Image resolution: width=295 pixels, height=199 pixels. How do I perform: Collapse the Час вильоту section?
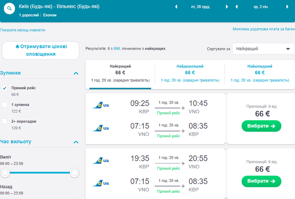click(x=76, y=142)
